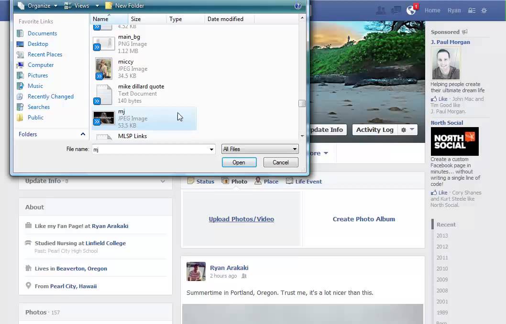Open gear dropdown beside Activity Log
This screenshot has height=324, width=506.
[x=407, y=130]
